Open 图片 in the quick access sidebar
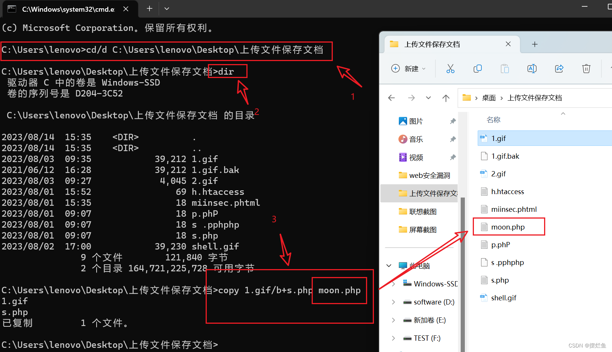The image size is (612, 352). [x=416, y=121]
